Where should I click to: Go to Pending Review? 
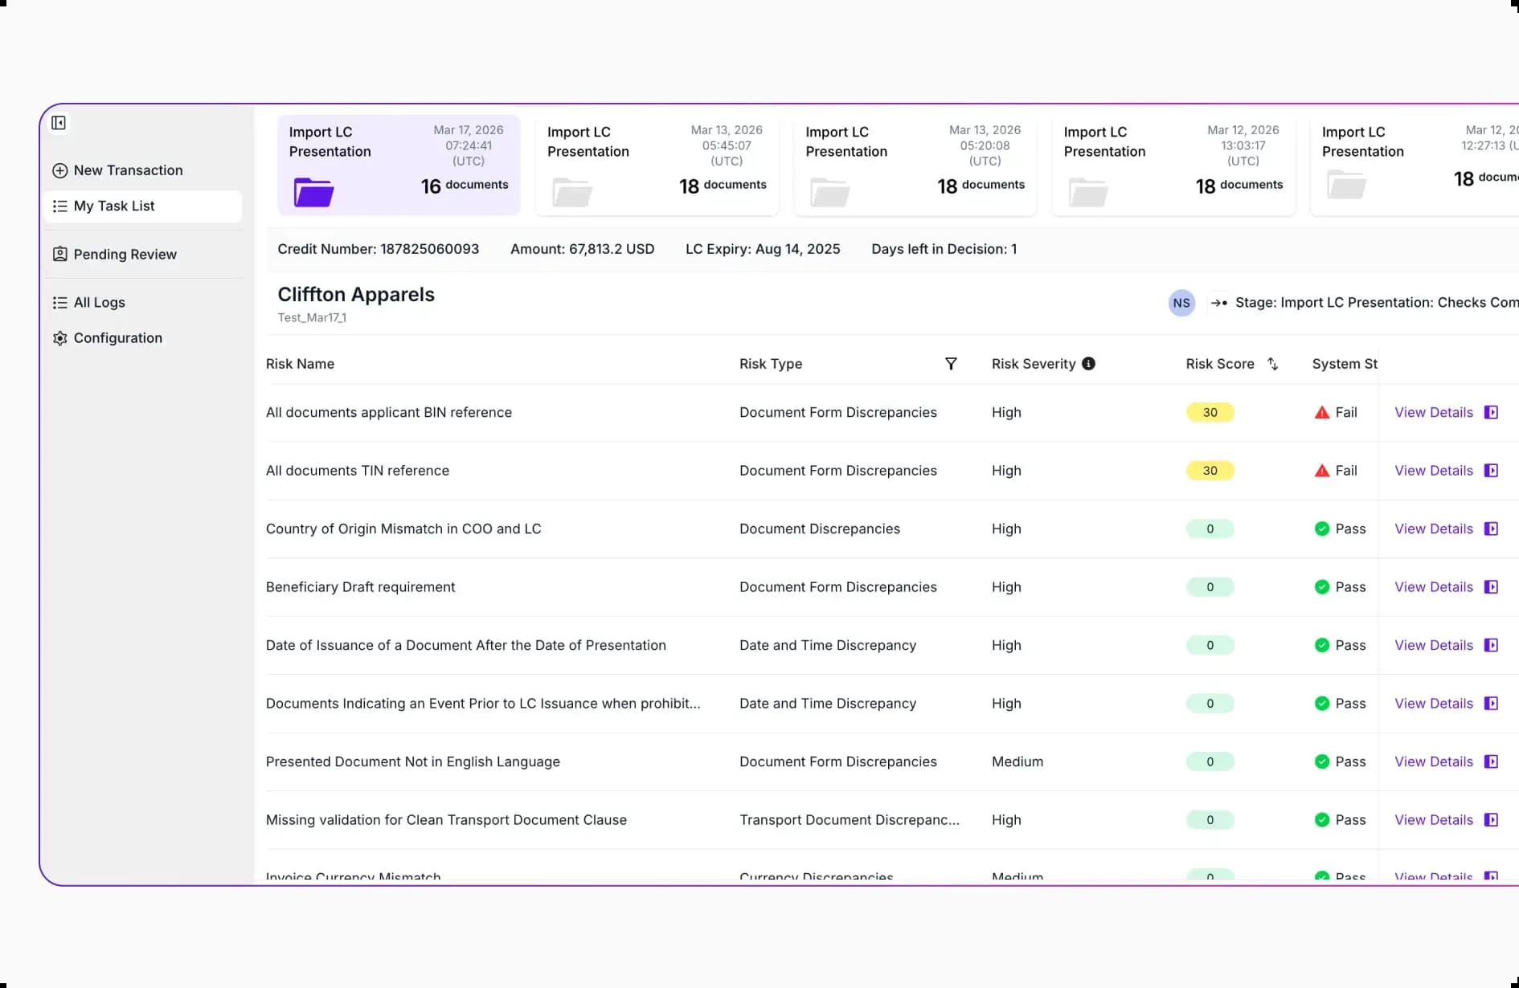125,255
